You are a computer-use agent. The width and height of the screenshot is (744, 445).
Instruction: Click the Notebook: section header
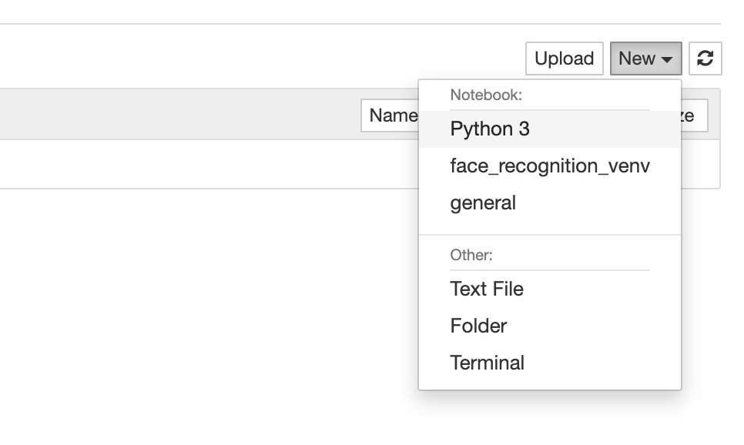(x=486, y=95)
